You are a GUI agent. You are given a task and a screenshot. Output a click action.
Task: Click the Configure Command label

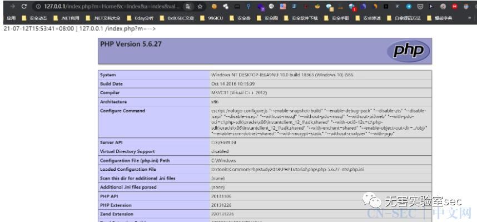[123, 111]
